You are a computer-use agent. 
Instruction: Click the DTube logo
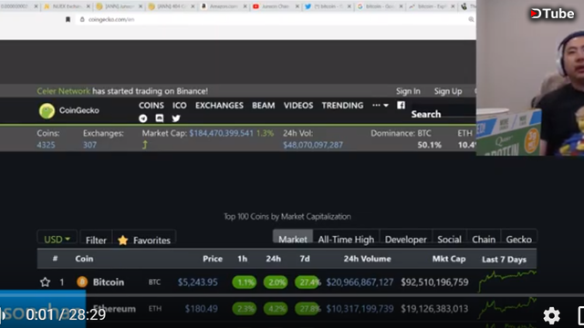point(552,14)
